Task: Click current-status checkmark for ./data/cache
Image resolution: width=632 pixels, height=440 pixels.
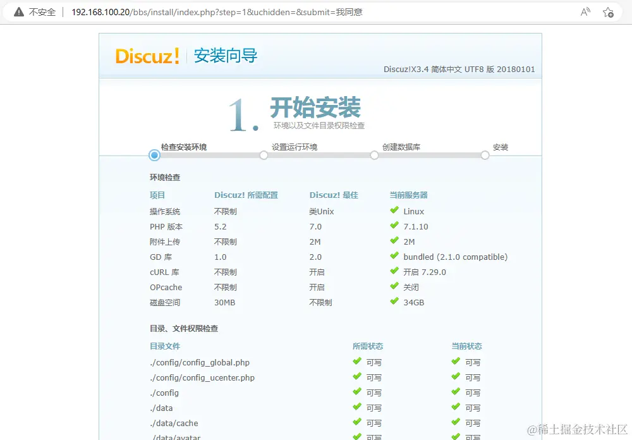Action: [x=456, y=422]
